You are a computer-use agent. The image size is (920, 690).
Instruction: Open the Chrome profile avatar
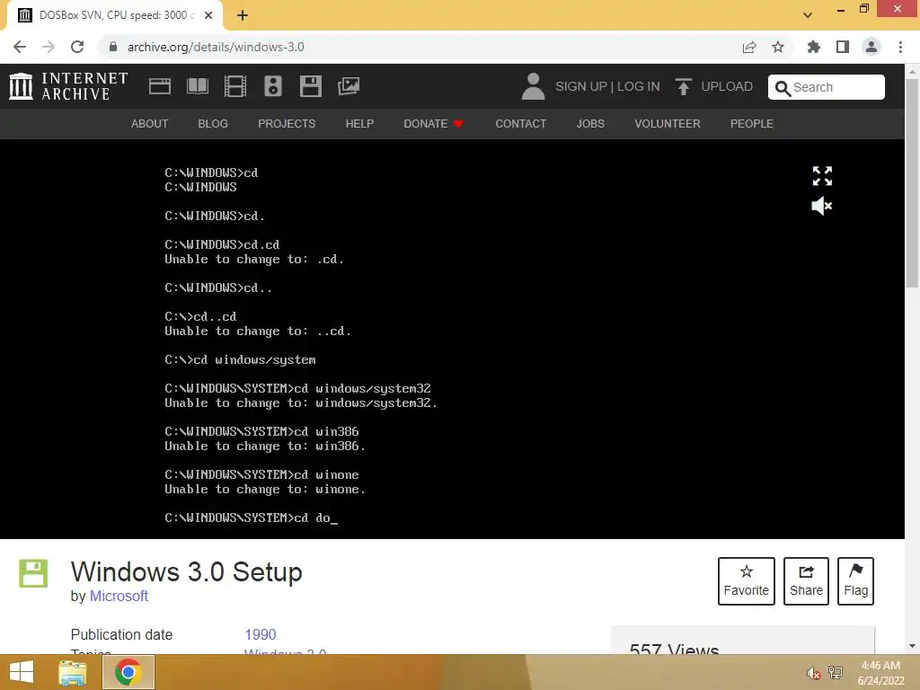871,47
